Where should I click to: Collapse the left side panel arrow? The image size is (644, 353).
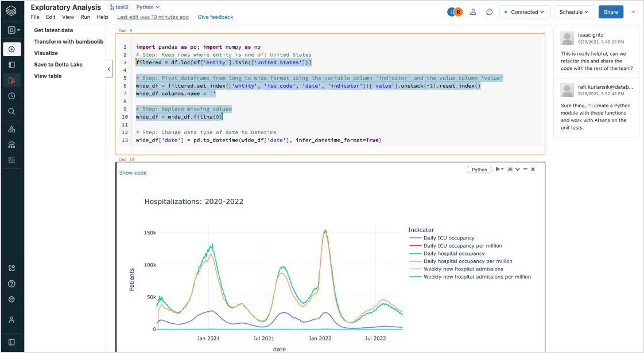[109, 69]
